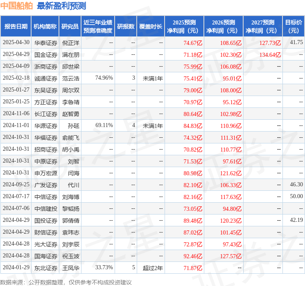The width and height of the screenshot is (305, 286).
Task: Click 财信证券 institution cell
Action: 46,232
